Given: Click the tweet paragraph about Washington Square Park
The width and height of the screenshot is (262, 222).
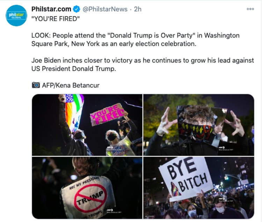Looking at the screenshot, I should pos(135,39).
